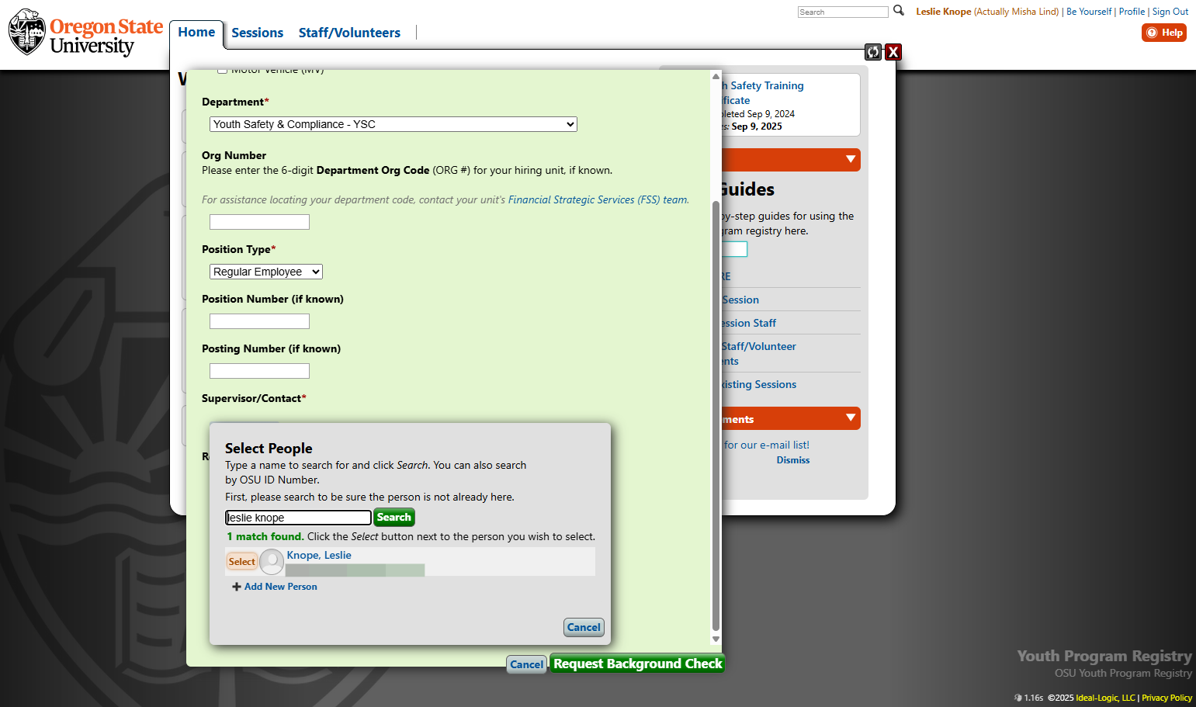Click the Oregon State University logo
Screen dimensions: 1196x707
[85, 33]
